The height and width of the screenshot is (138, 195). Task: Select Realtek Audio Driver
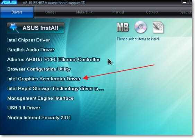click(x=31, y=50)
